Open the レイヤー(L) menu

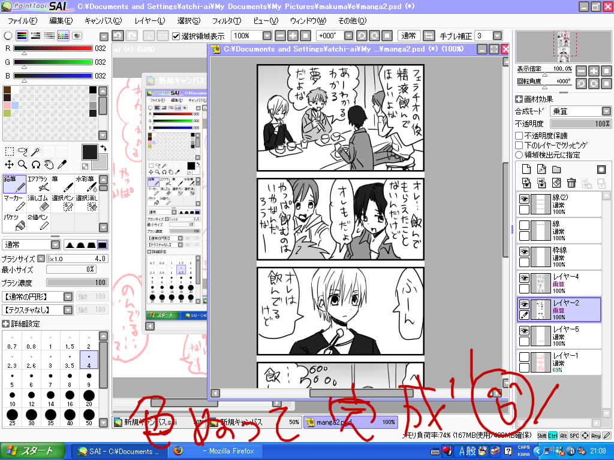[150, 21]
